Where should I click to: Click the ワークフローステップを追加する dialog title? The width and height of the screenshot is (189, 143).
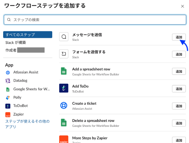[45, 6]
